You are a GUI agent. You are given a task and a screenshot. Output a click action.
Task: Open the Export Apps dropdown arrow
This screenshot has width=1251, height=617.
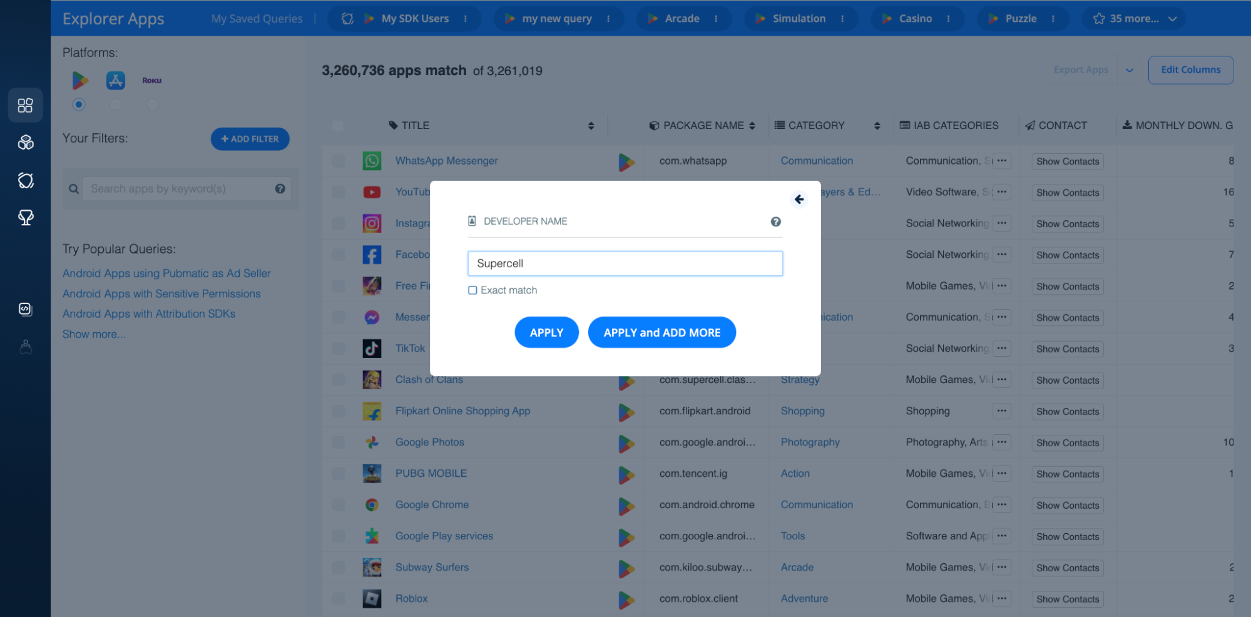coord(1129,70)
